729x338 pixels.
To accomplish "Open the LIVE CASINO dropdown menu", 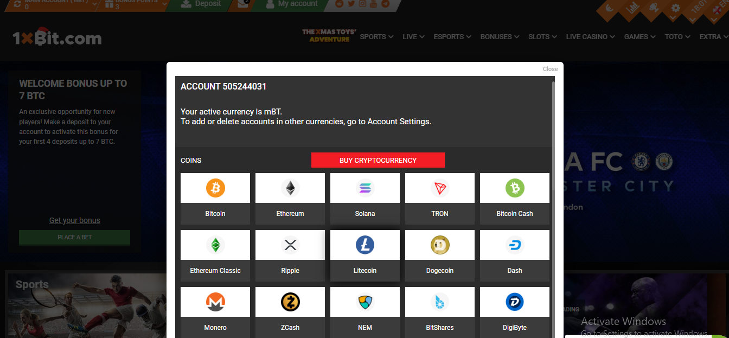I will 589,36.
